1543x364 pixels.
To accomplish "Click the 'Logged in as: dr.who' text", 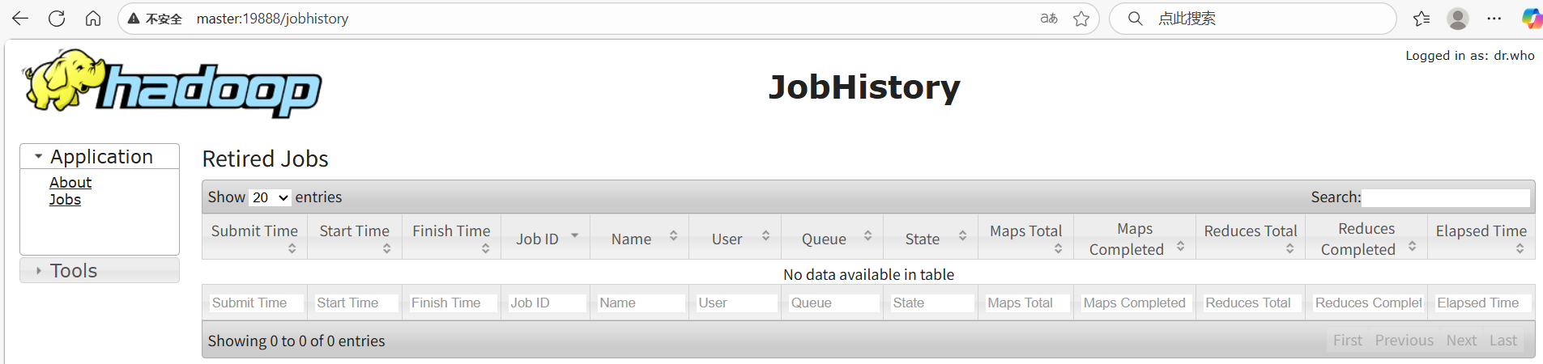I will [1470, 55].
